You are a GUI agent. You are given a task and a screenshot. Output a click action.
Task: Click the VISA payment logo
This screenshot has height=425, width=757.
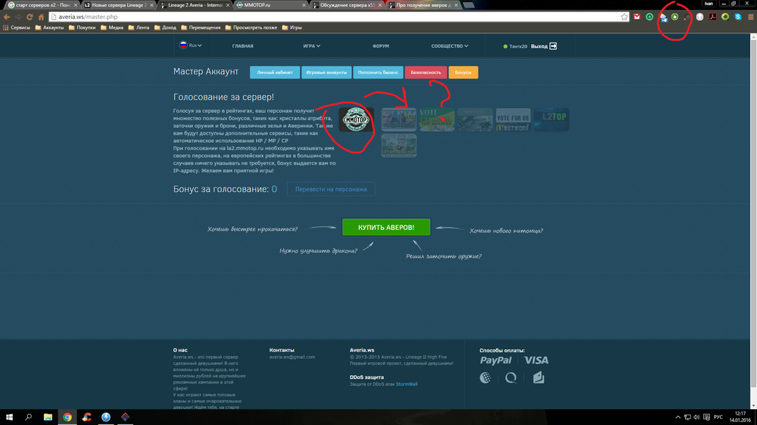(x=536, y=360)
